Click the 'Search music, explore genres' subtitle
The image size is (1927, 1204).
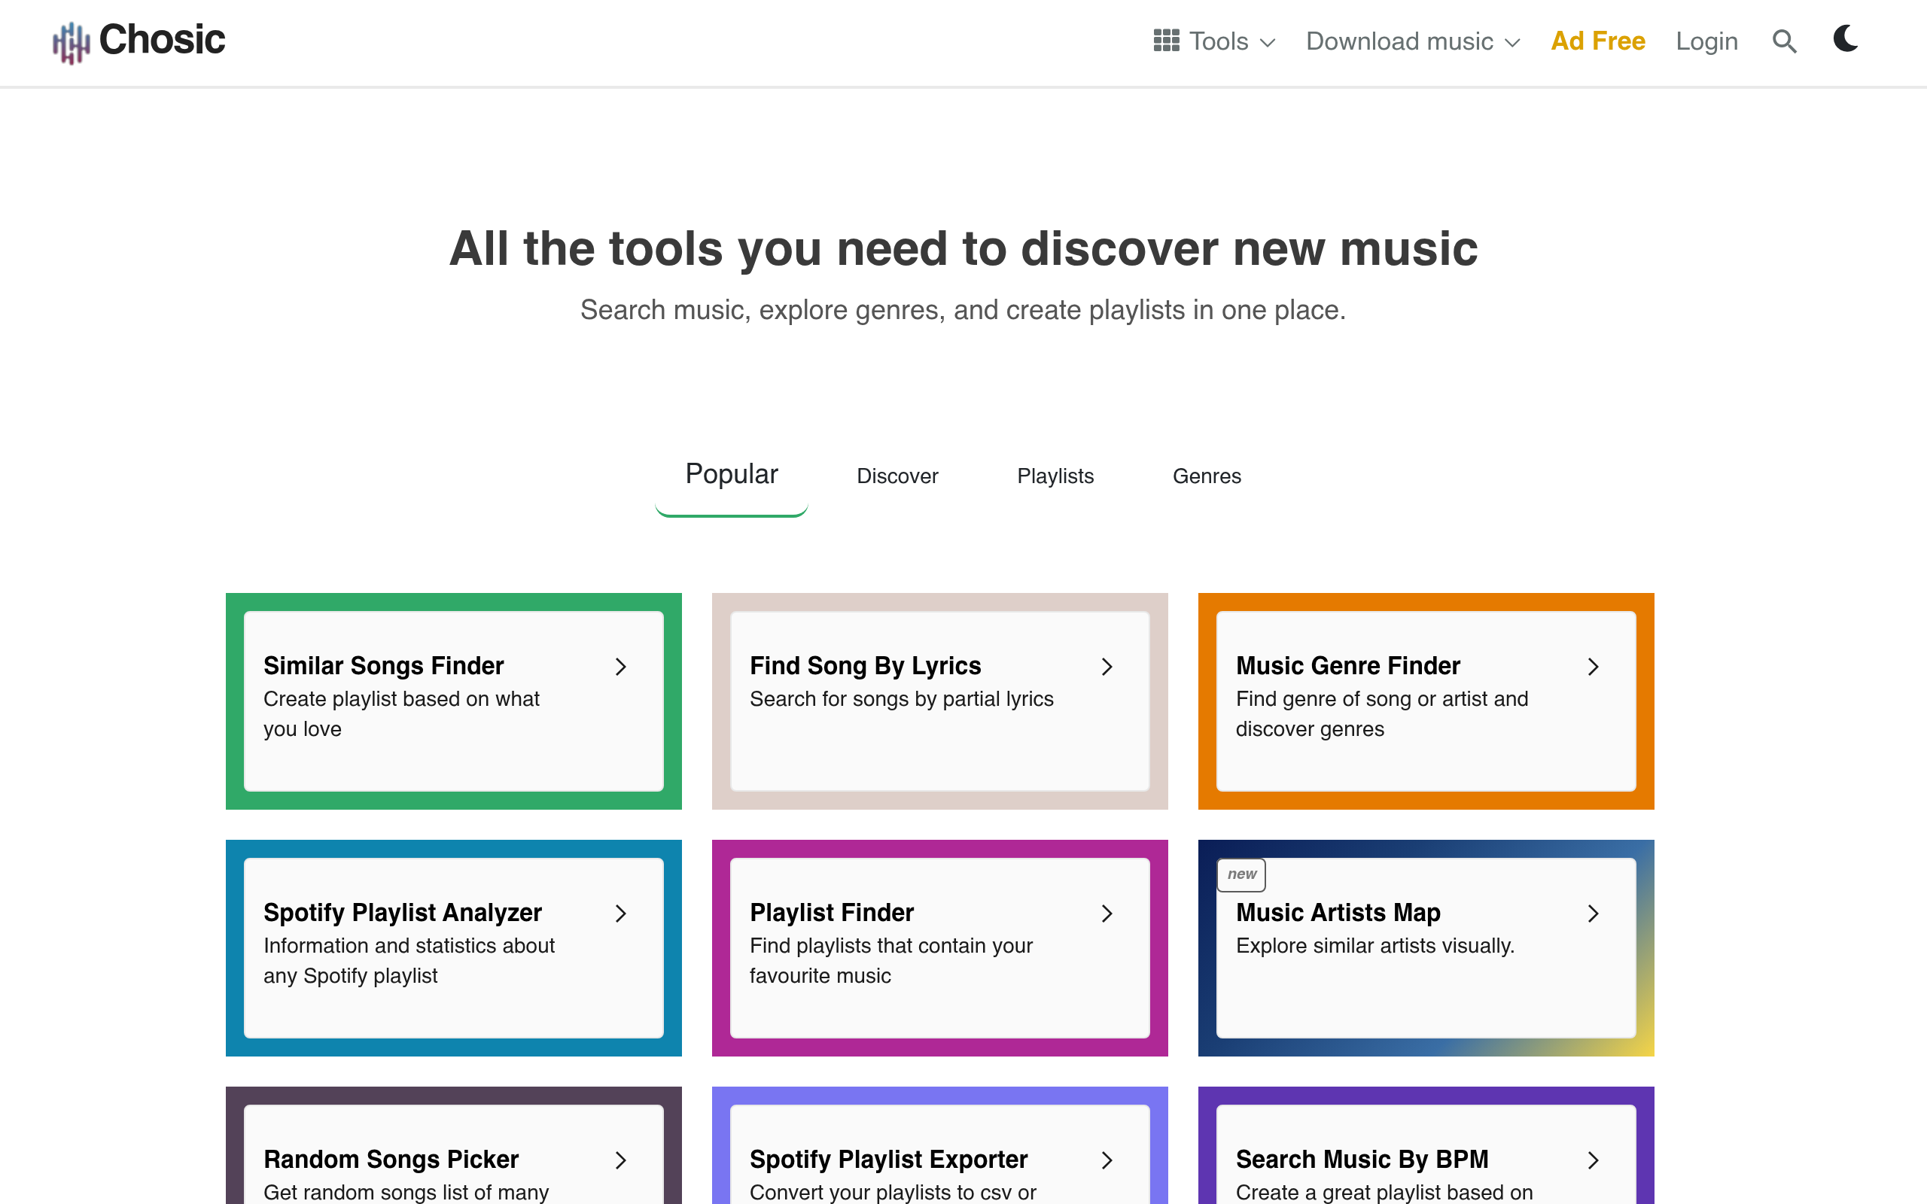coord(963,310)
